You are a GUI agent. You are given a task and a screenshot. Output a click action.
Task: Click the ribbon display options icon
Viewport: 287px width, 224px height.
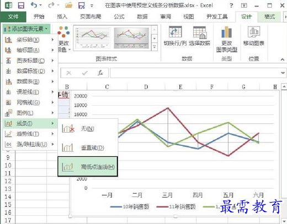pyautogui.click(x=244, y=6)
